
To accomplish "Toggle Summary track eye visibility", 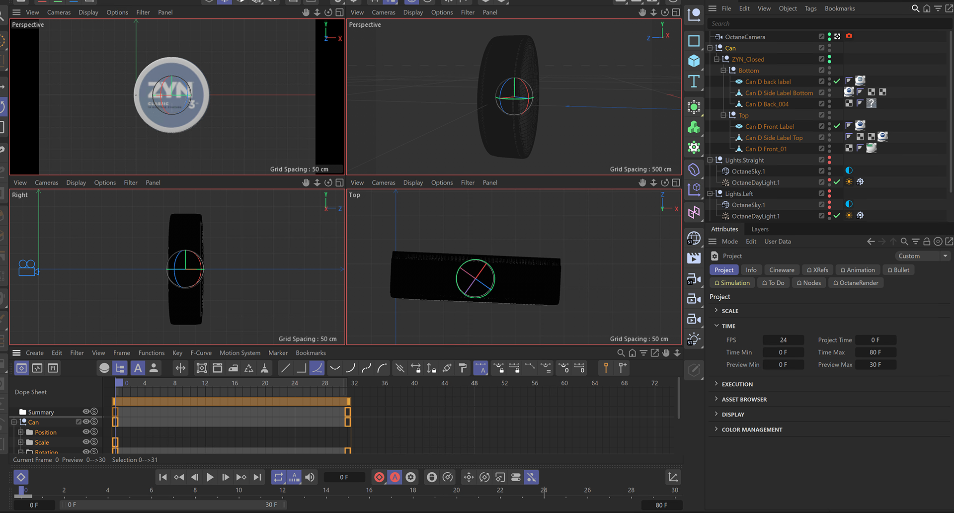I will [x=86, y=412].
